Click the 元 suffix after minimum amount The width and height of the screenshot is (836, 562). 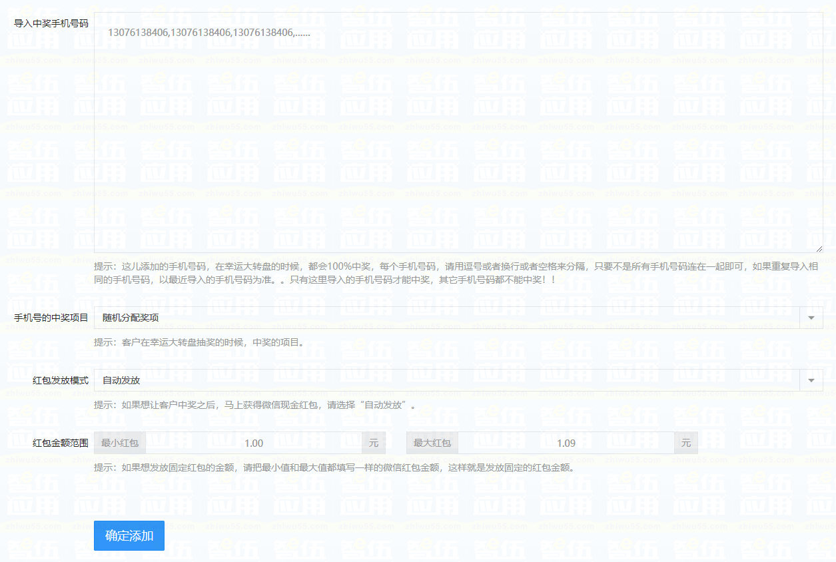tap(374, 443)
